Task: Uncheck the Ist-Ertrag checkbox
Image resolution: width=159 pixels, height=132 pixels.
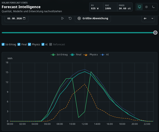Action: click(x=3, y=44)
